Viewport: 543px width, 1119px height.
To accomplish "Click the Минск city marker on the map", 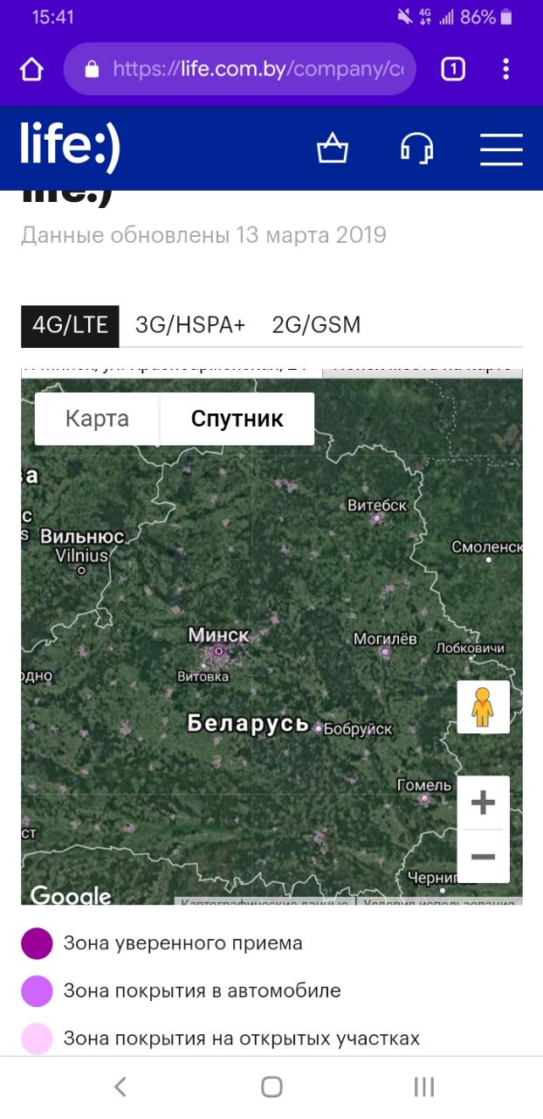I will click(x=218, y=650).
